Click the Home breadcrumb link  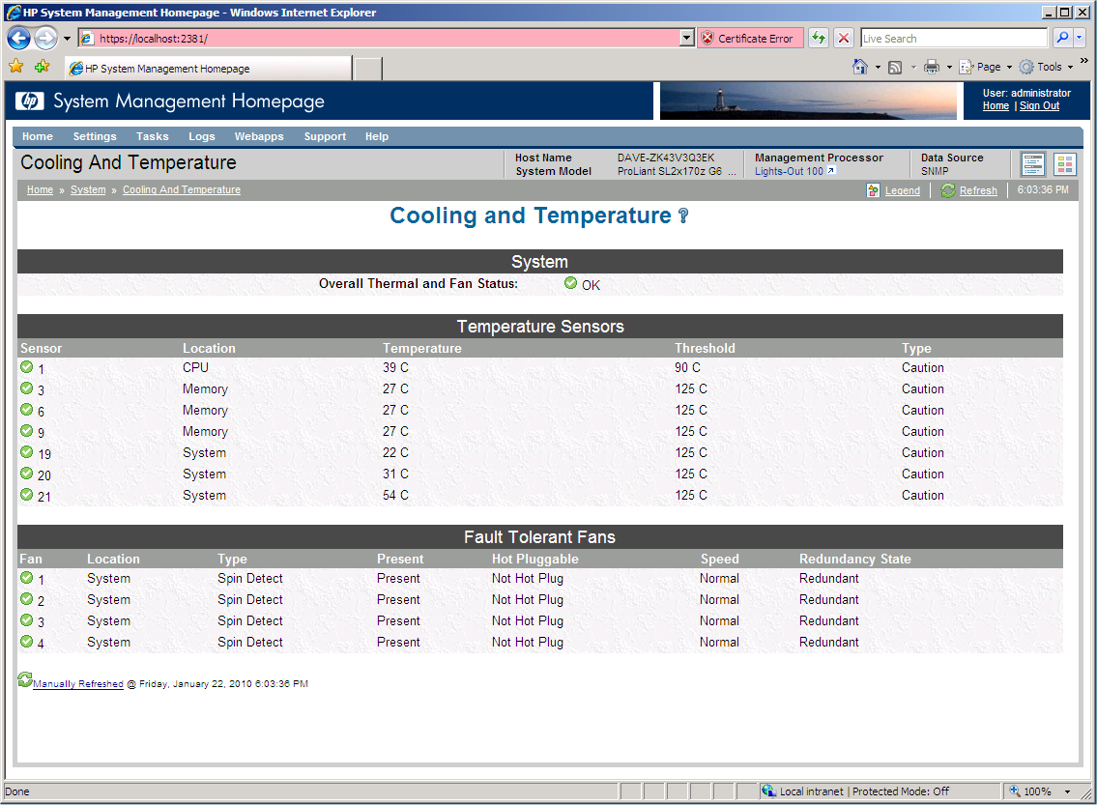(40, 189)
